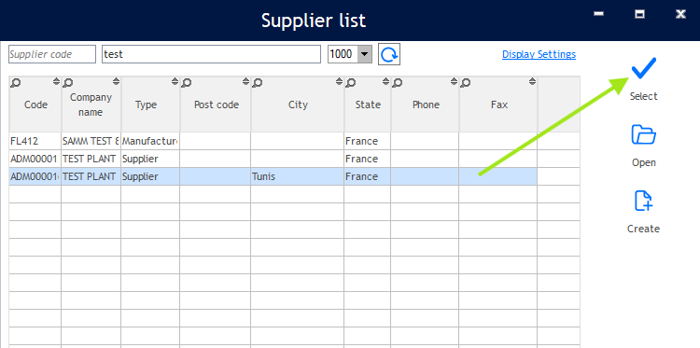Viewport: 700px width, 348px height.
Task: Sort by the City column arrows
Action: 340,81
